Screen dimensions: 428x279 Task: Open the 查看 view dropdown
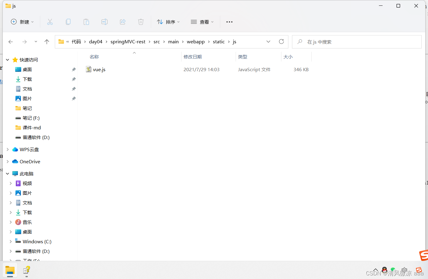click(202, 22)
